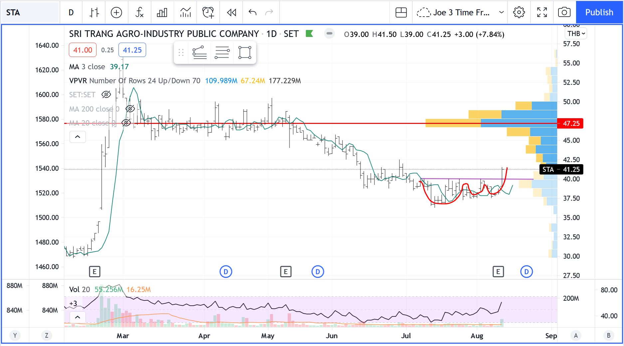This screenshot has height=346, width=624.
Task: Click the blue VPVR bar at 47.25 level
Action: (x=519, y=123)
